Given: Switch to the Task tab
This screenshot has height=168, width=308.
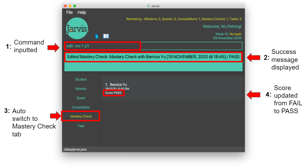Looking at the screenshot, I should pos(81,126).
